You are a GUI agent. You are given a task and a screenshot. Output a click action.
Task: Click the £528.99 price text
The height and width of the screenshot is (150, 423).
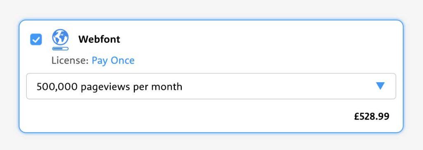372,116
